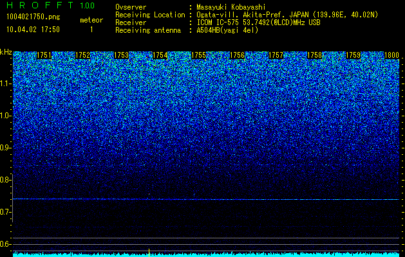Click the filename 1004021750.png
The width and height of the screenshot is (405, 257).
point(33,17)
